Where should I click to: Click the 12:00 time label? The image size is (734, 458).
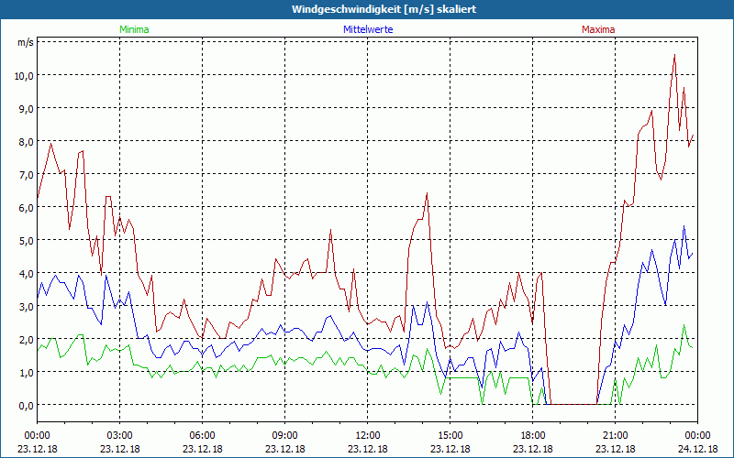[368, 436]
